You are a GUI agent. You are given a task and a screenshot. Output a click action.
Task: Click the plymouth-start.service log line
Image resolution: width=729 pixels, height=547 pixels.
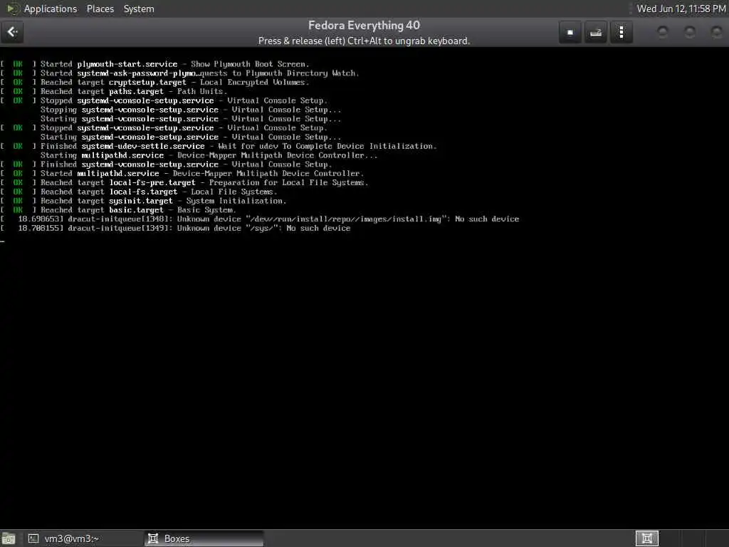coord(154,64)
